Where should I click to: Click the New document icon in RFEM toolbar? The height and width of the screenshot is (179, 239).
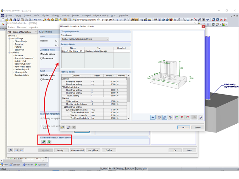[3, 20]
